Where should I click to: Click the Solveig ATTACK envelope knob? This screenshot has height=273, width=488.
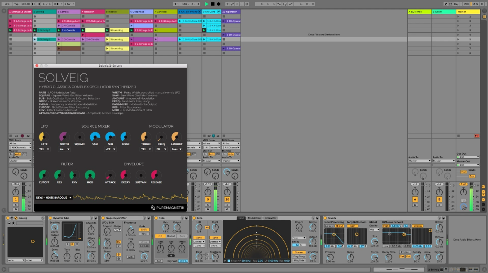pyautogui.click(x=110, y=175)
